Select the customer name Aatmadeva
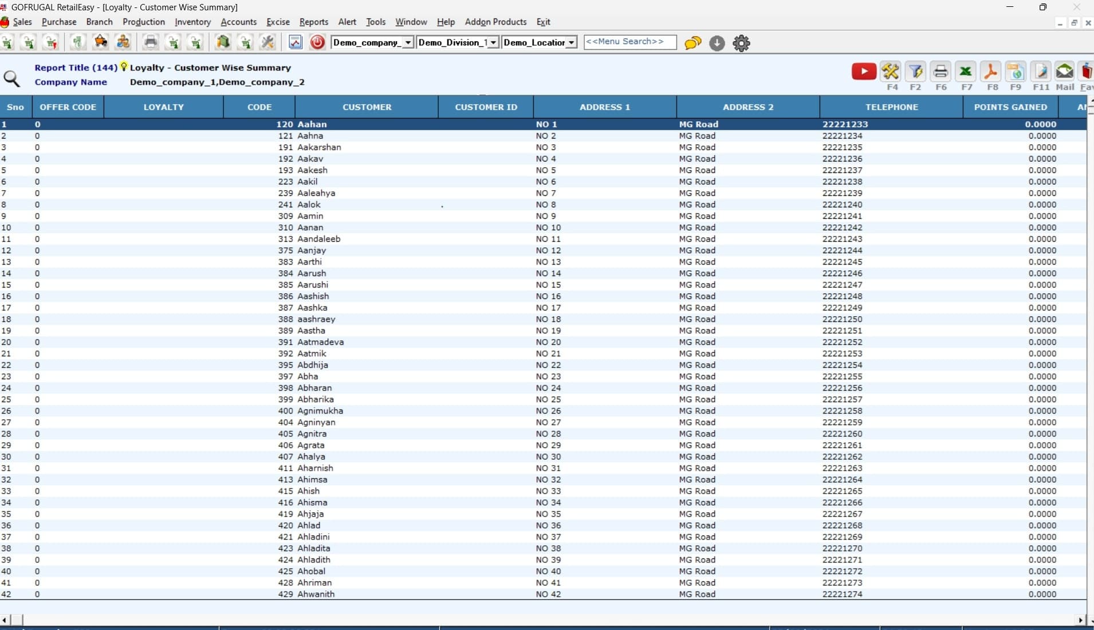This screenshot has height=630, width=1094. pos(321,342)
